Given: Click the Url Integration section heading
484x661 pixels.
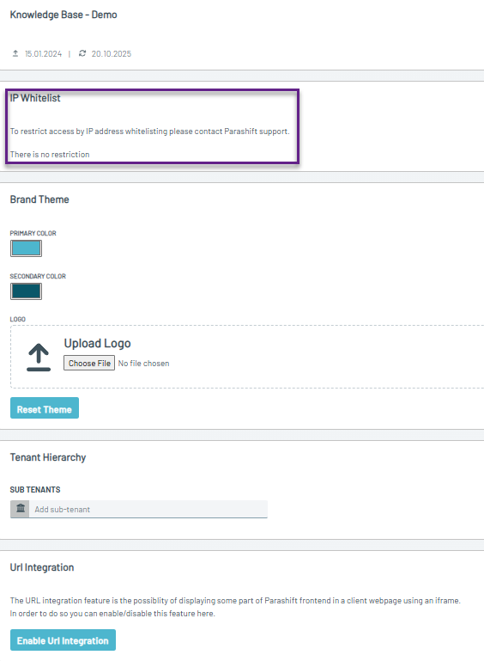Looking at the screenshot, I should pyautogui.click(x=42, y=567).
